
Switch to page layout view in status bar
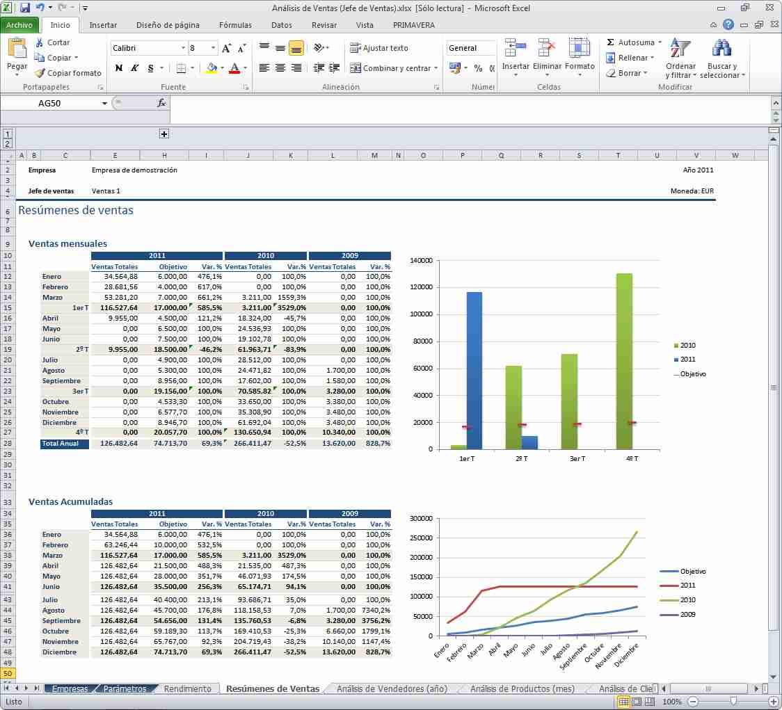pos(637,702)
